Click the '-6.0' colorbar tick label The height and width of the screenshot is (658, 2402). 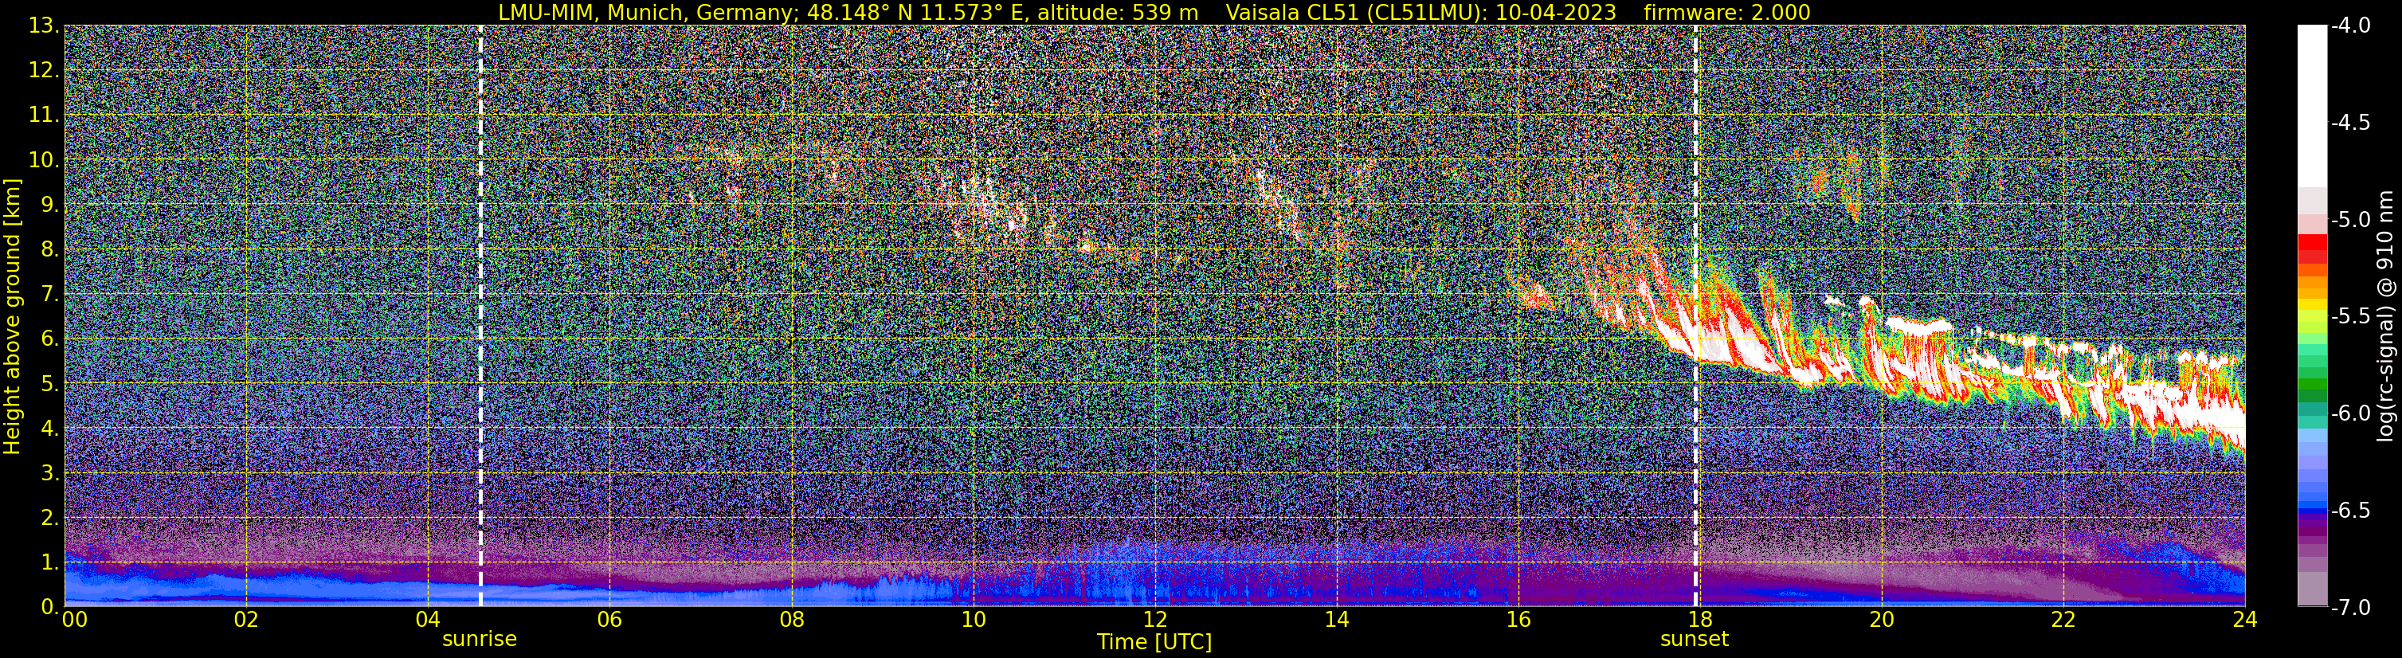pos(2349,413)
